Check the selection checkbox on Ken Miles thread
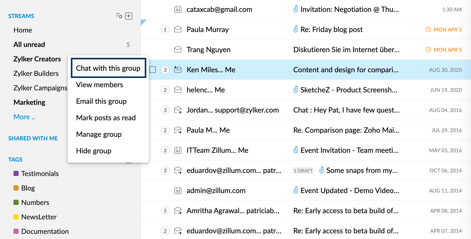Viewport: 471px width, 239px height. 153,70
